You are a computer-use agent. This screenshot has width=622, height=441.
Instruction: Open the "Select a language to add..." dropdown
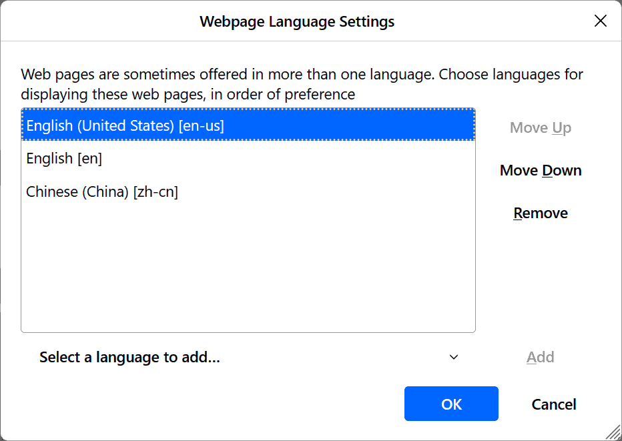[247, 358]
